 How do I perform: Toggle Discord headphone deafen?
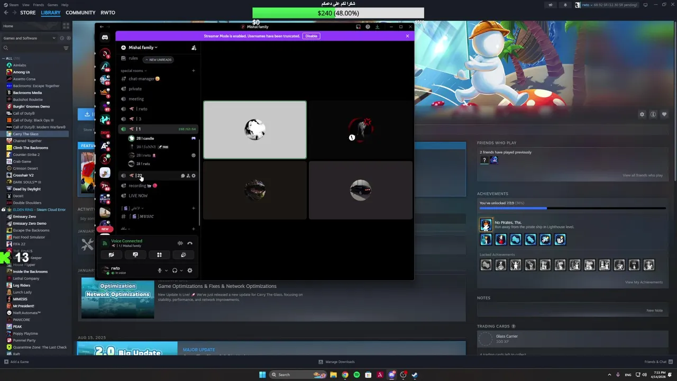(175, 270)
